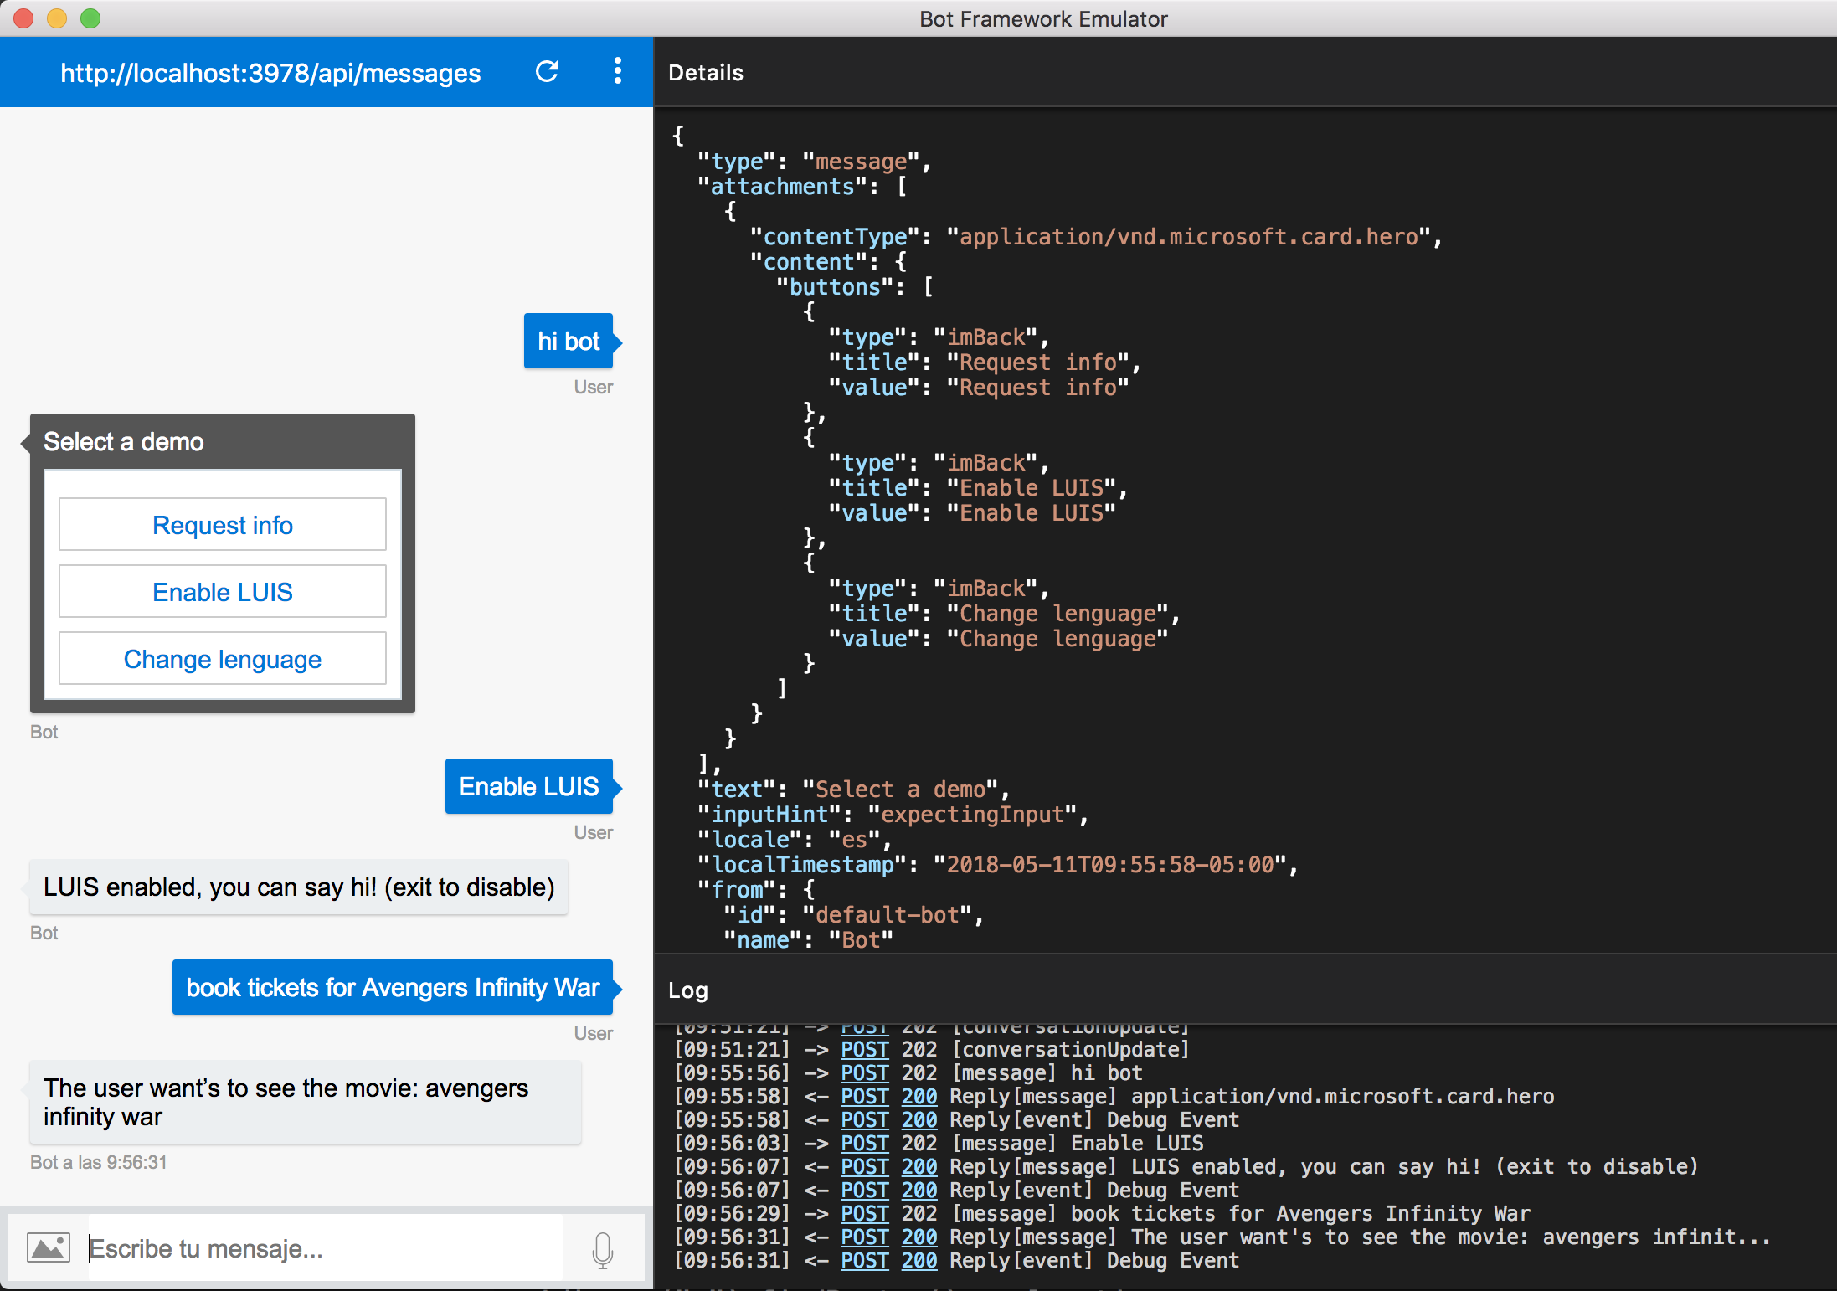Open the three-dot settings menu
This screenshot has width=1837, height=1291.
(x=618, y=72)
